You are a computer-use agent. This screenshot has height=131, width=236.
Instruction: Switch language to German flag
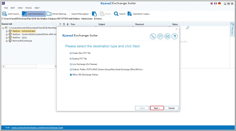(219, 3)
